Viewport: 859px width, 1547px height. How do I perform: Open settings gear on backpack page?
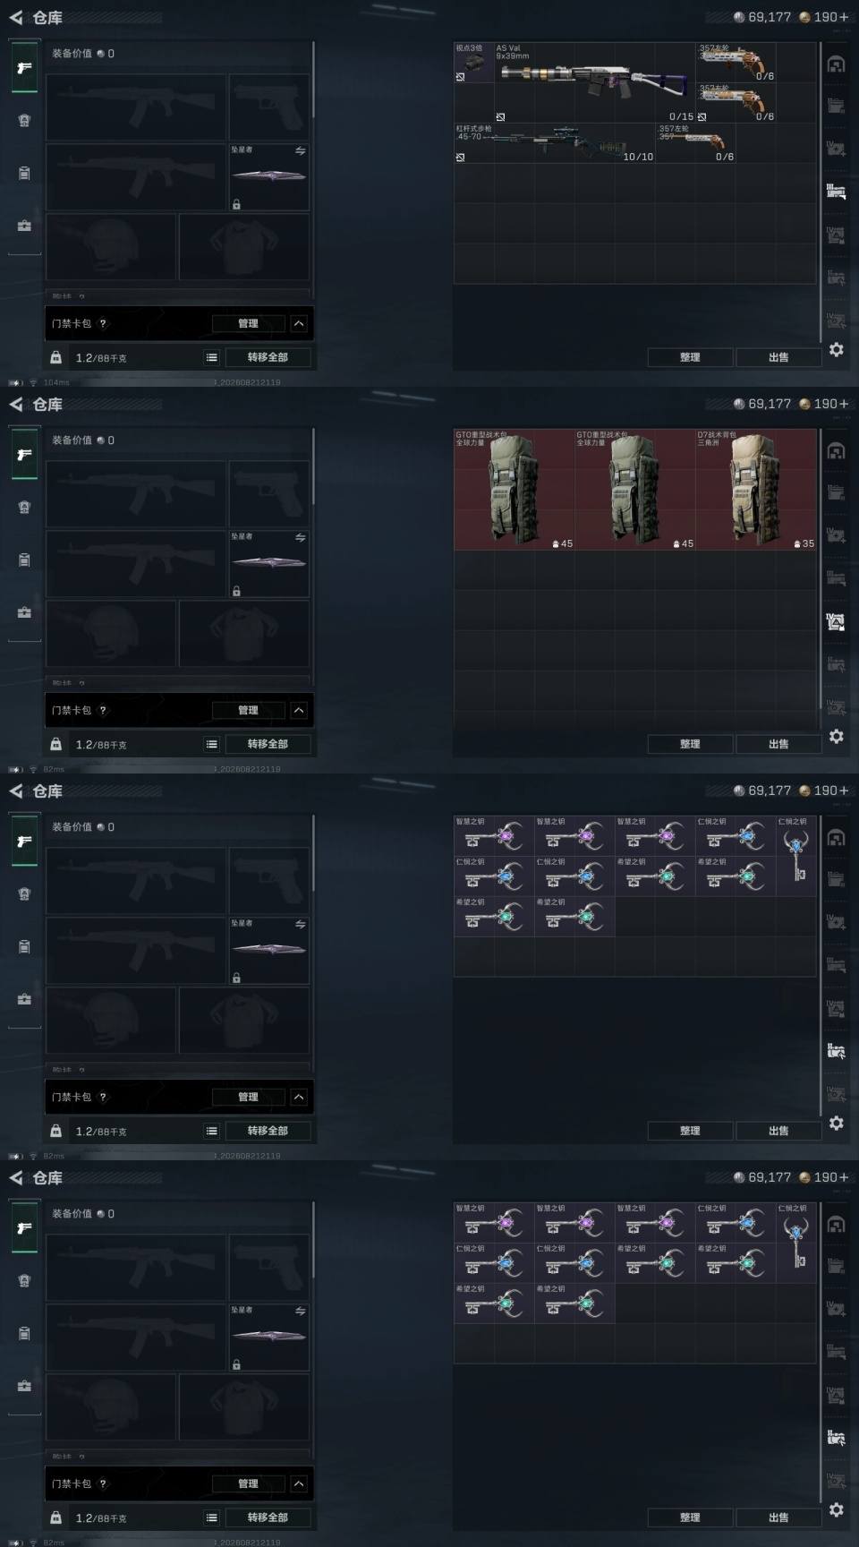836,736
